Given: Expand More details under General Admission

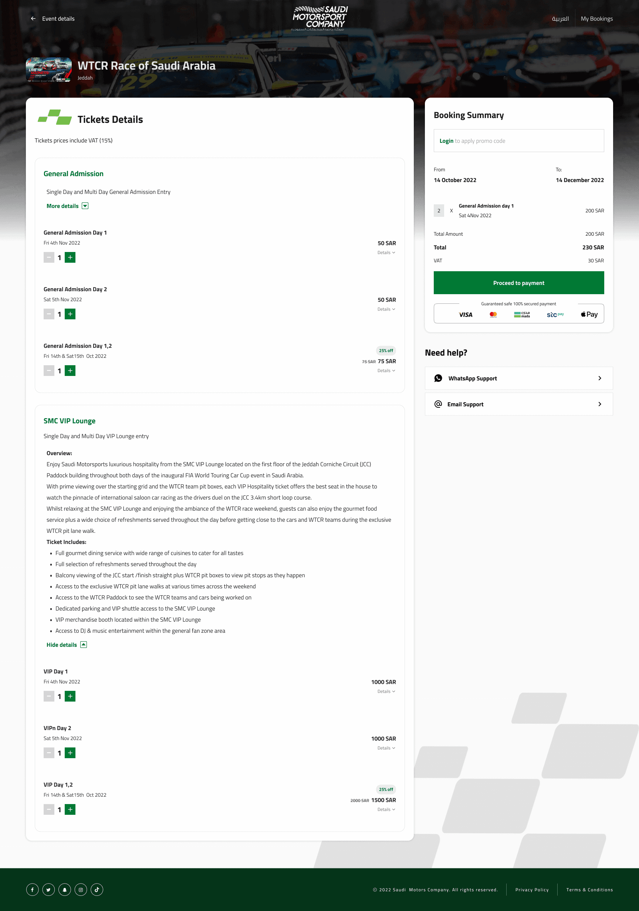Looking at the screenshot, I should pyautogui.click(x=67, y=206).
